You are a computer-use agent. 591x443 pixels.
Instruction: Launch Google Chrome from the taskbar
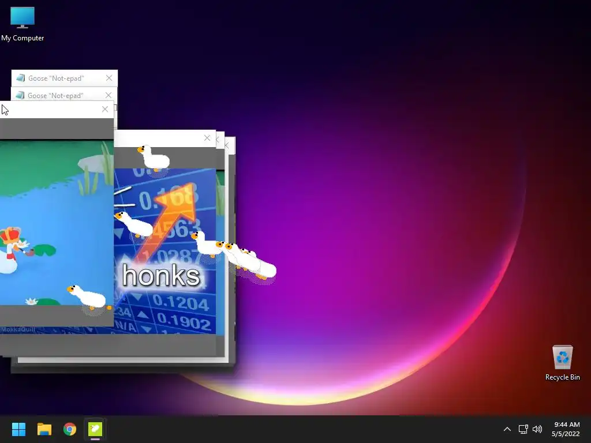tap(70, 429)
